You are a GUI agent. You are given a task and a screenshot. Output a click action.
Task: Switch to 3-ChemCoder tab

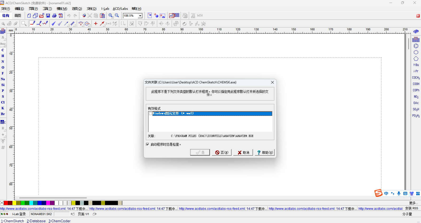59,221
